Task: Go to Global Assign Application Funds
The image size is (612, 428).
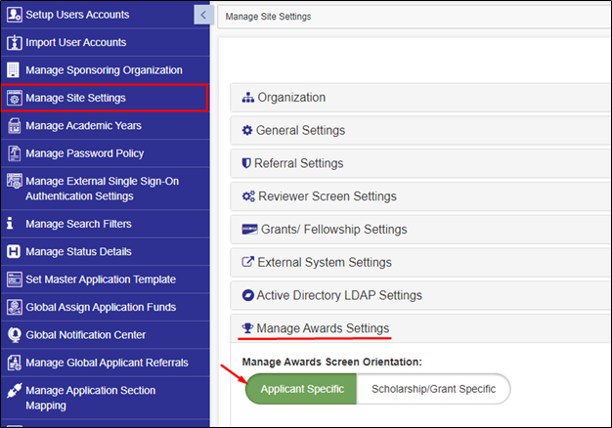Action: point(105,307)
